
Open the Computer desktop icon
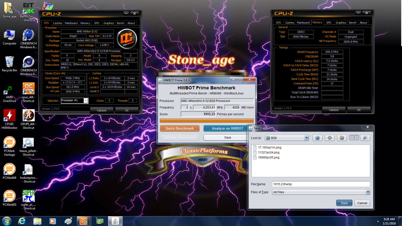tap(9, 37)
